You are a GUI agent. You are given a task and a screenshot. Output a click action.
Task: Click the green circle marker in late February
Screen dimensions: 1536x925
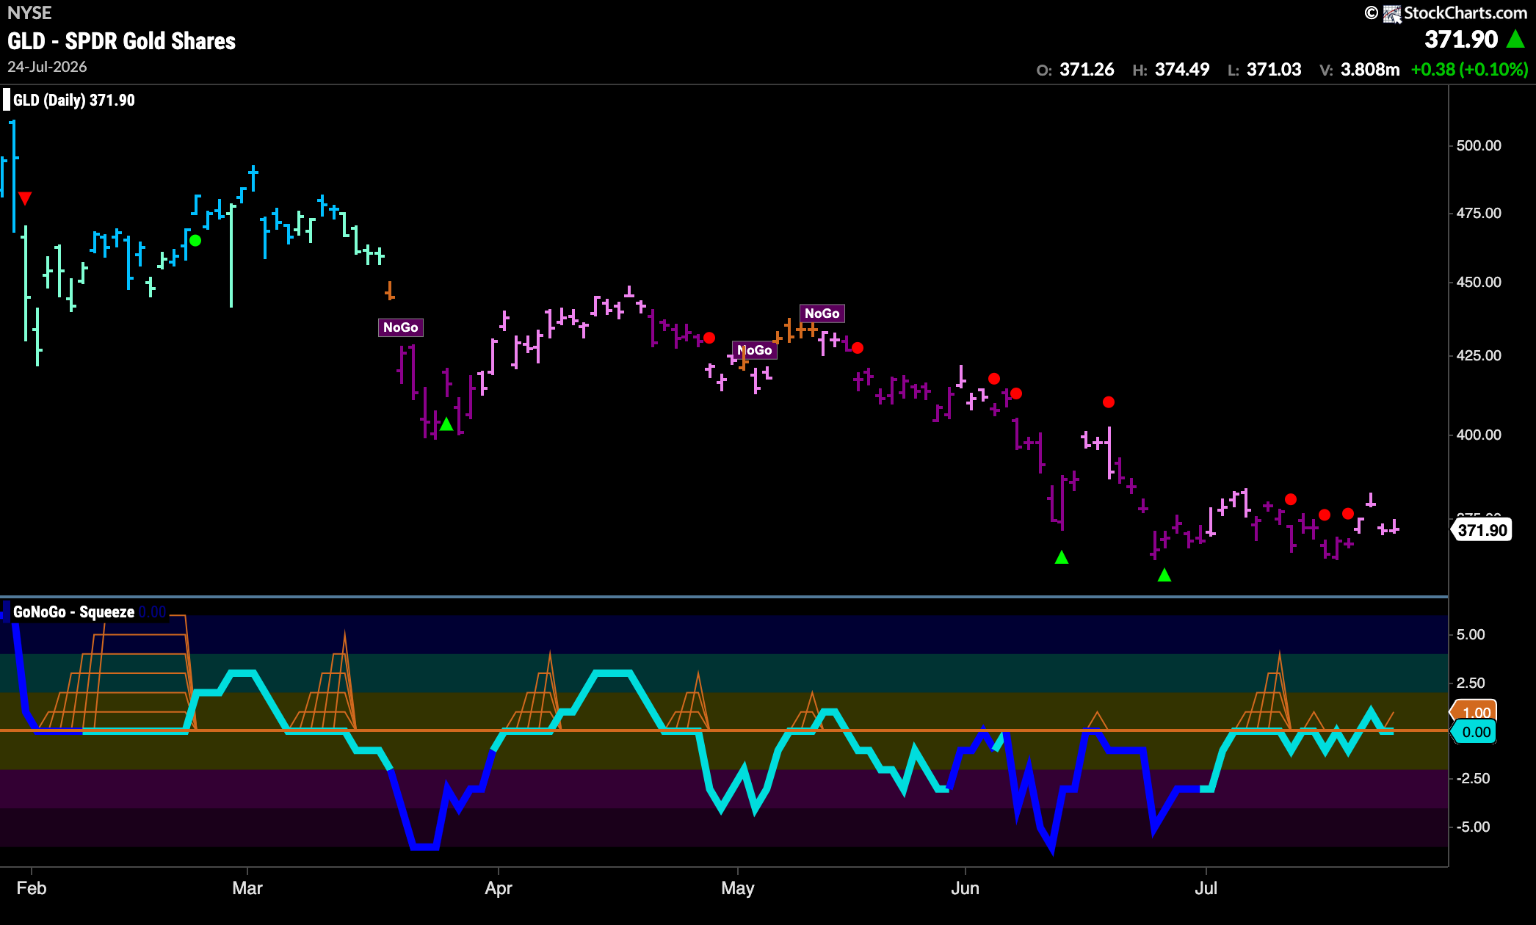tap(195, 240)
